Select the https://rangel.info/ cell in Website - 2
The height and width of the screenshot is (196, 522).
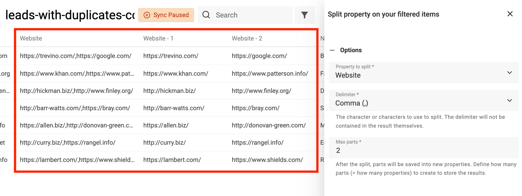(257, 143)
